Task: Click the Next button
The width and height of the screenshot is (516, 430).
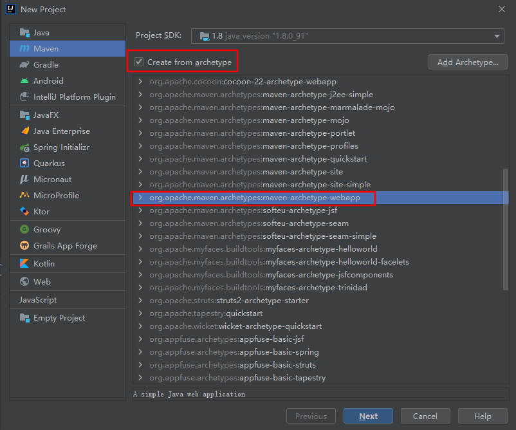Action: [x=368, y=416]
